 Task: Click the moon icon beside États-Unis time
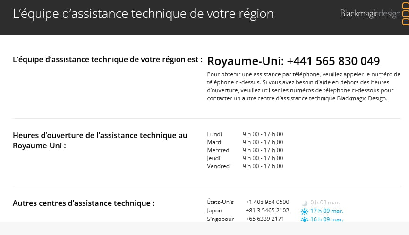click(305, 203)
